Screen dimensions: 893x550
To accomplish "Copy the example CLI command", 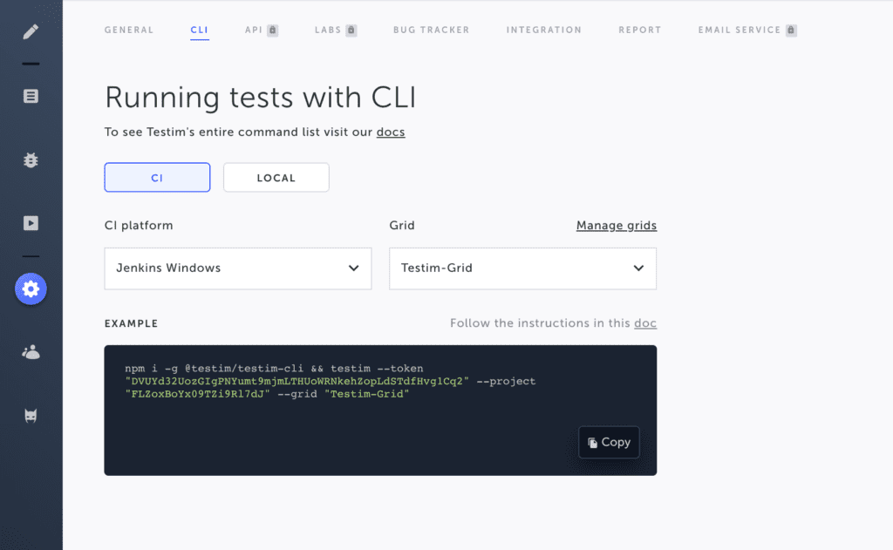I will pyautogui.click(x=609, y=443).
